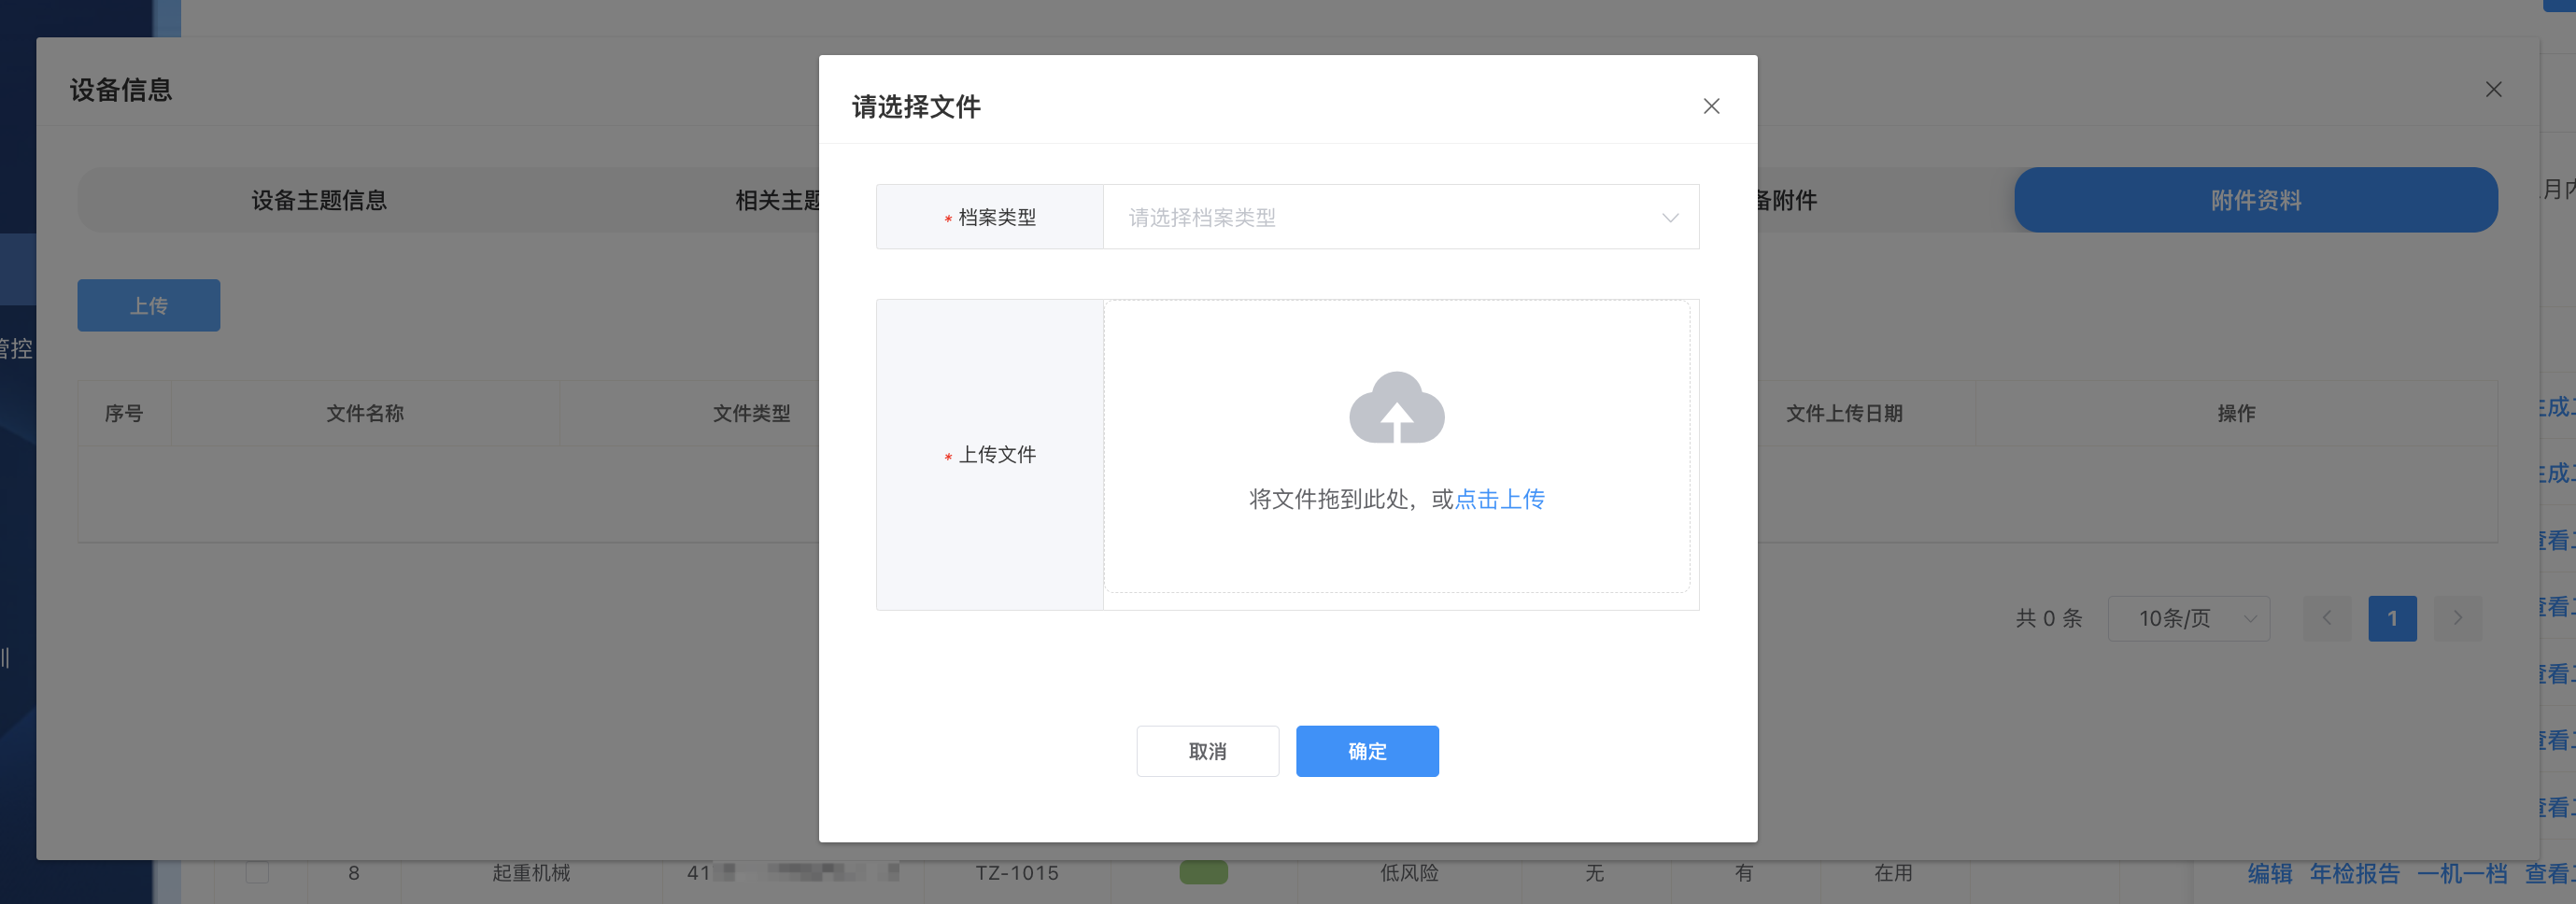Open the 10条/页 page size dropdown
2576x904 pixels.
point(2187,619)
